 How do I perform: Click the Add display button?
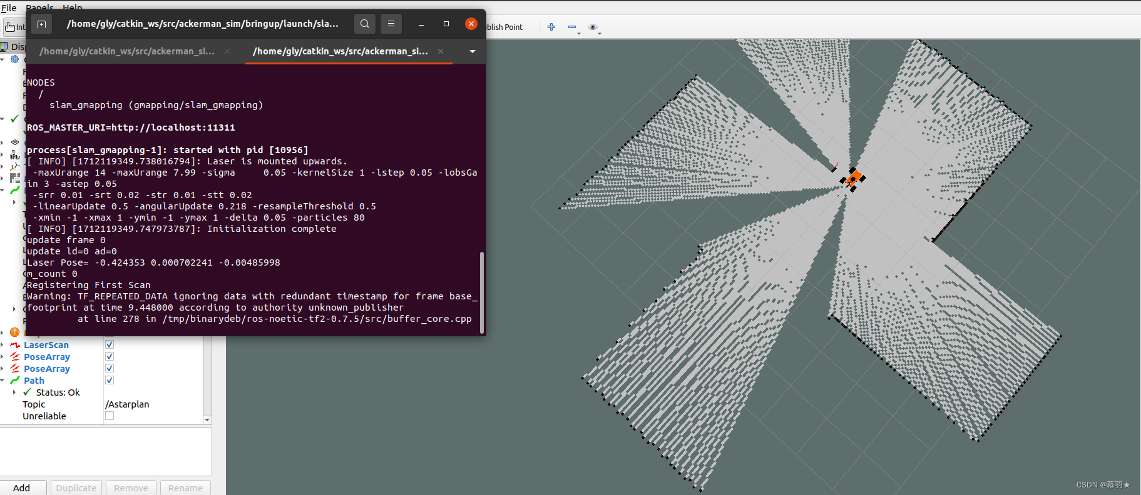pyautogui.click(x=22, y=487)
